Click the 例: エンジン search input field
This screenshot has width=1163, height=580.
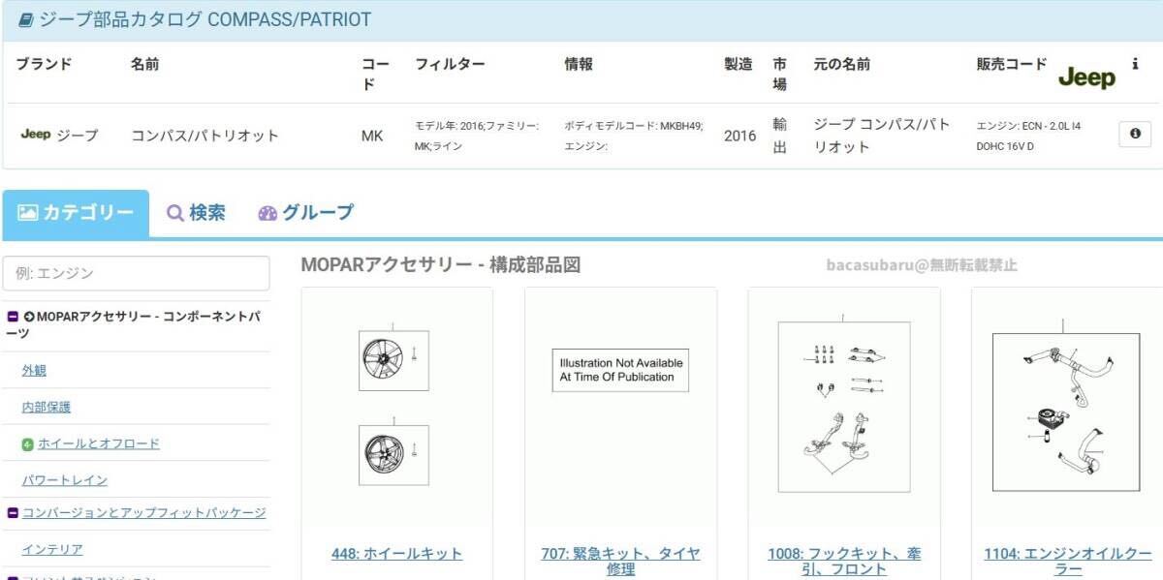click(x=136, y=273)
